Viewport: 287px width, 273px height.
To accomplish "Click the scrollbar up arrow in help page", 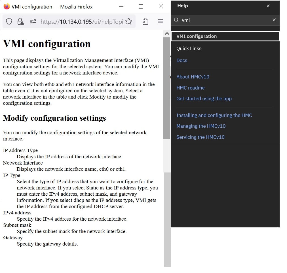I will [167, 34].
